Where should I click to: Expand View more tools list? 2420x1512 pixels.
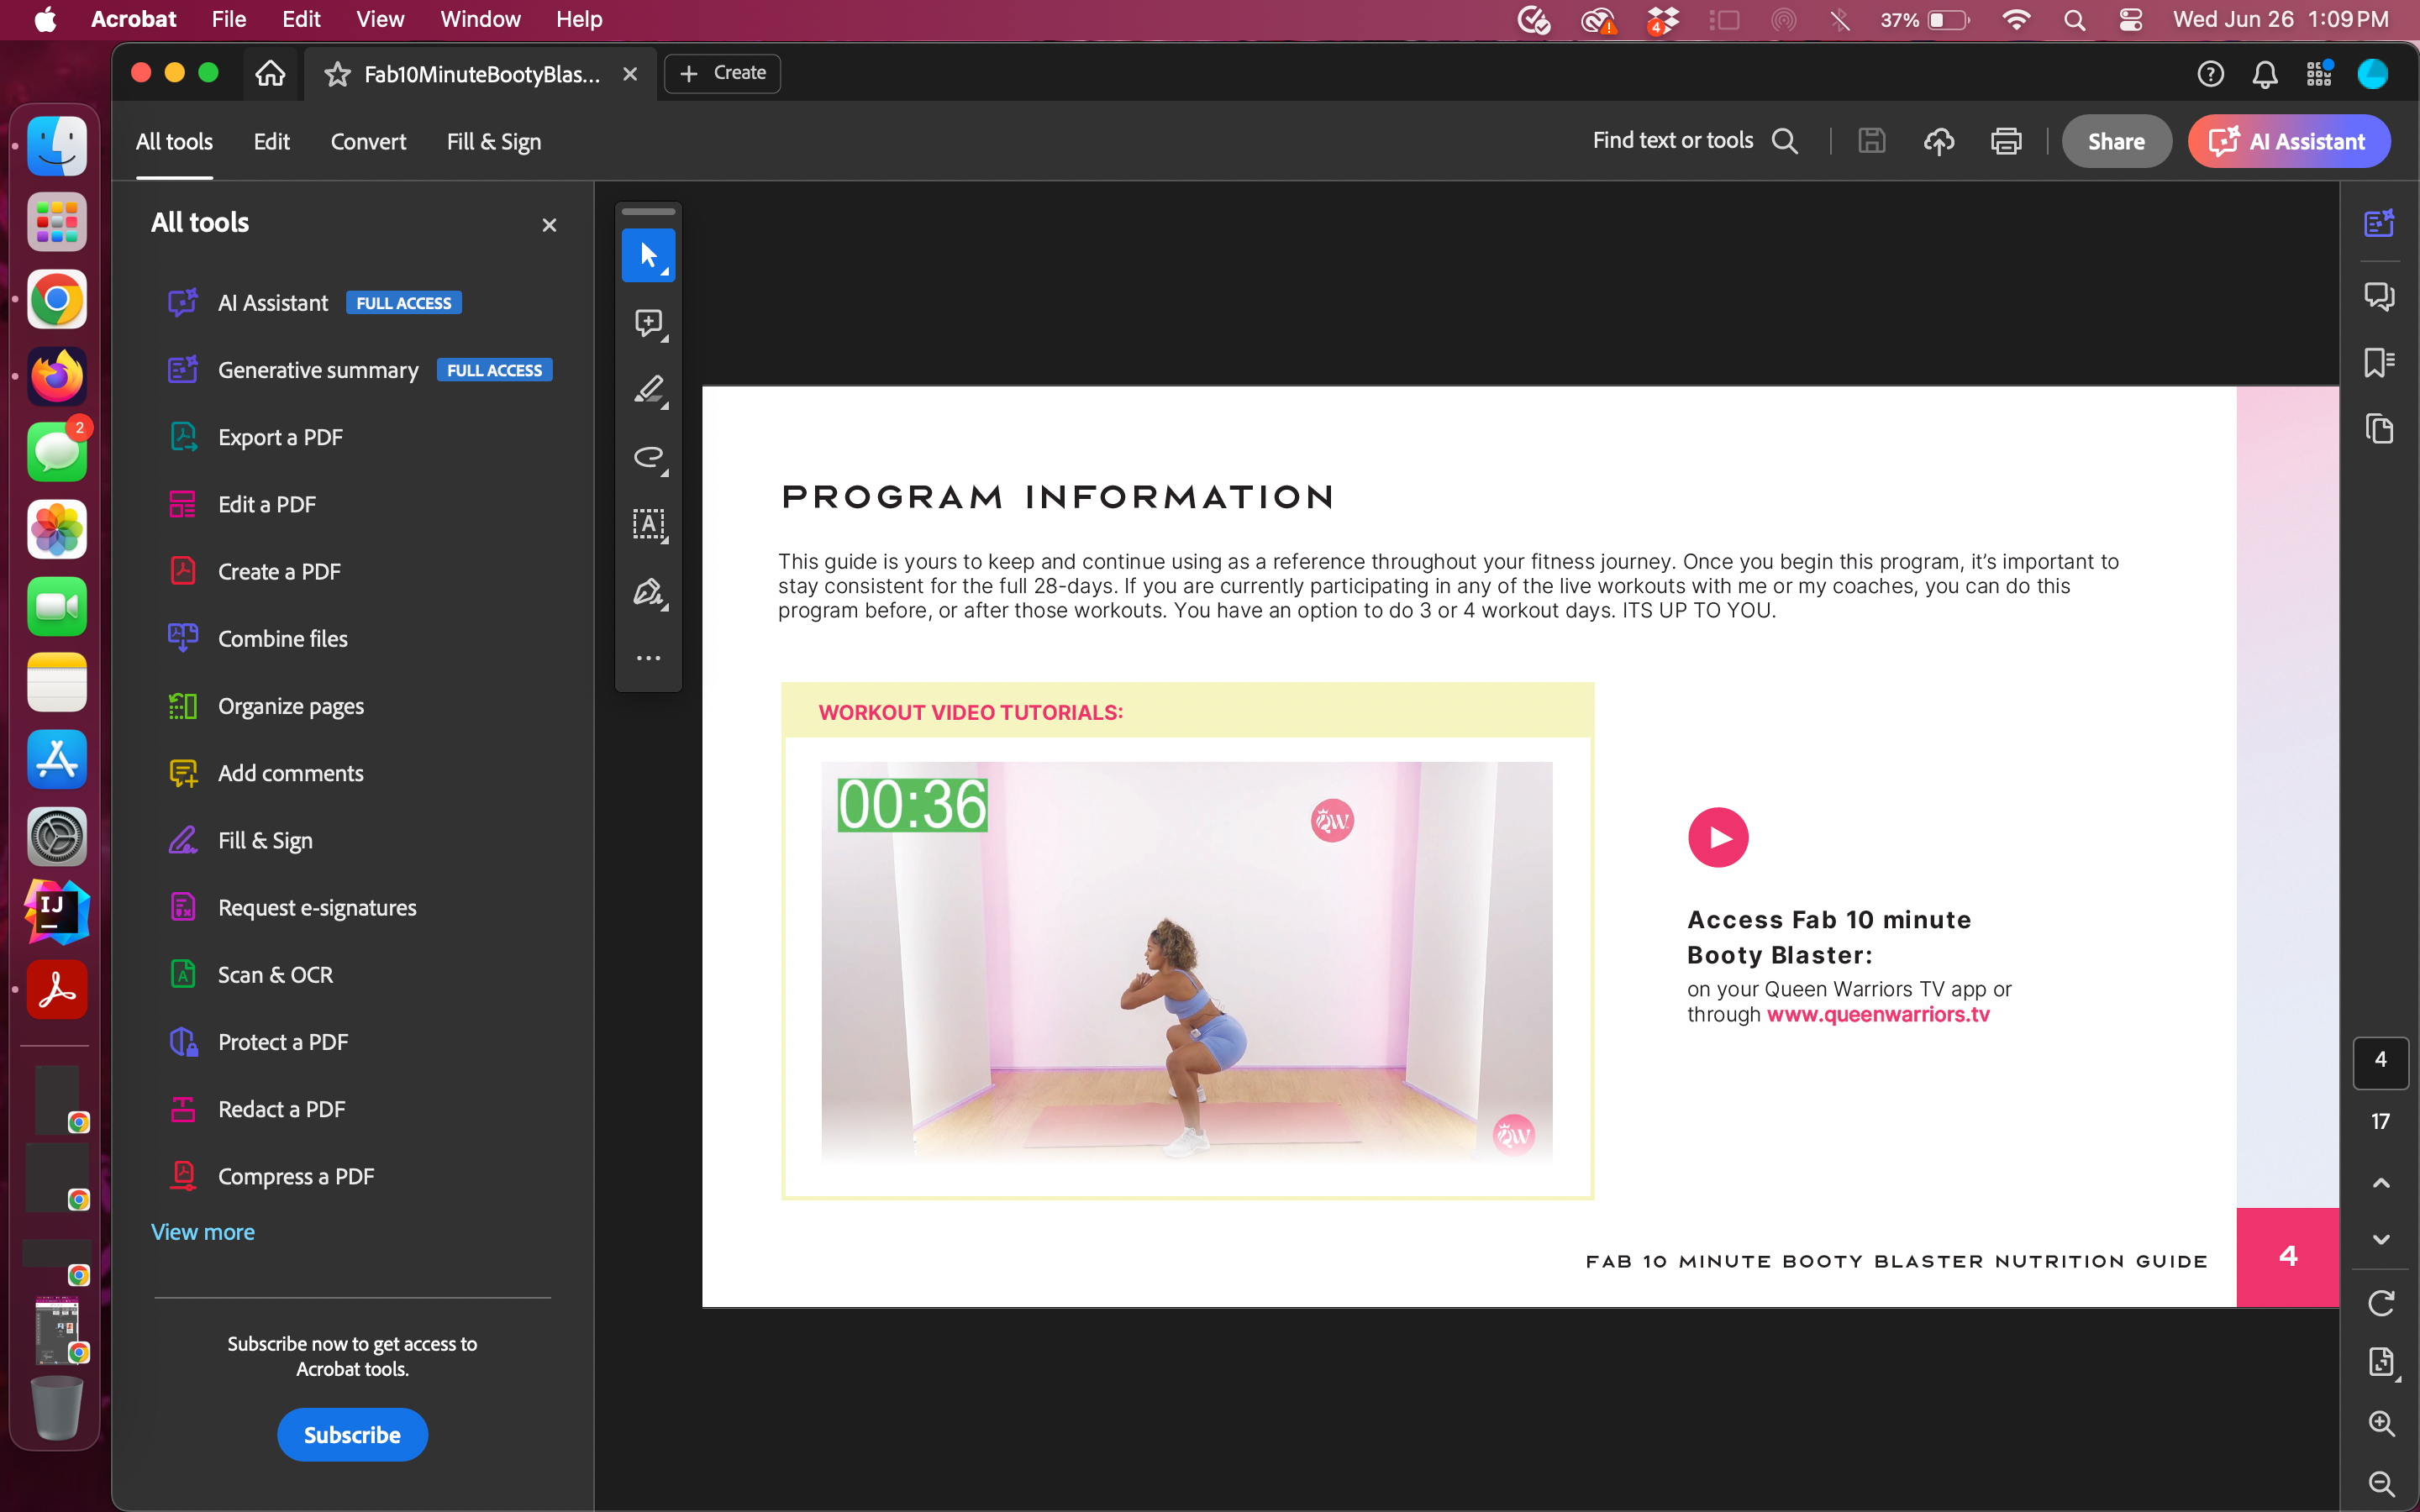pyautogui.click(x=203, y=1232)
